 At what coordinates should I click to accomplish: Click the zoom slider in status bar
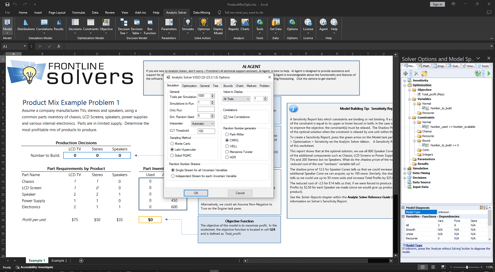pos(467,267)
